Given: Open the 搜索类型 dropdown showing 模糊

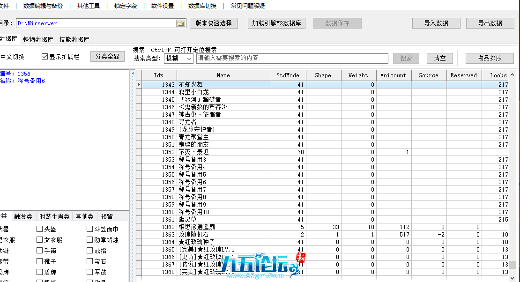Looking at the screenshot, I should point(178,59).
